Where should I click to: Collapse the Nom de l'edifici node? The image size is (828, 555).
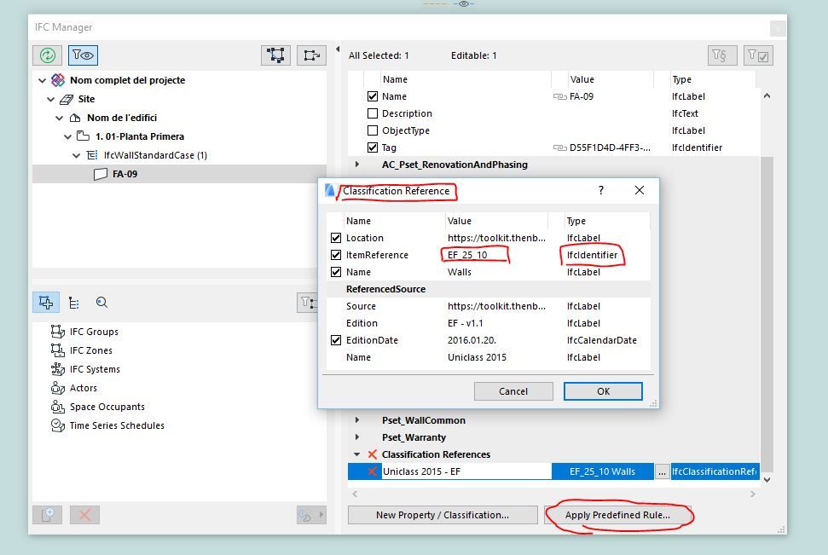pos(59,118)
